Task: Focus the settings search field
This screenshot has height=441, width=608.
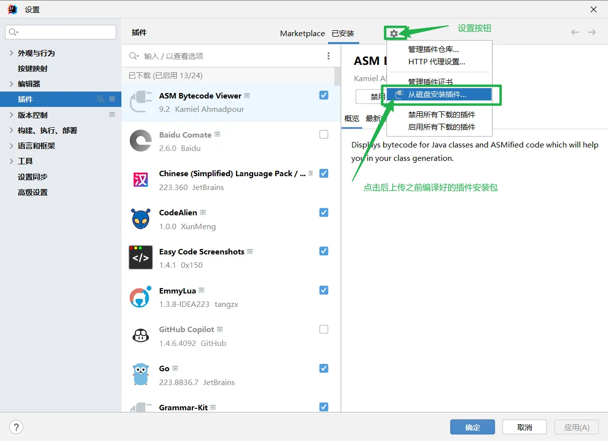Action: click(60, 32)
